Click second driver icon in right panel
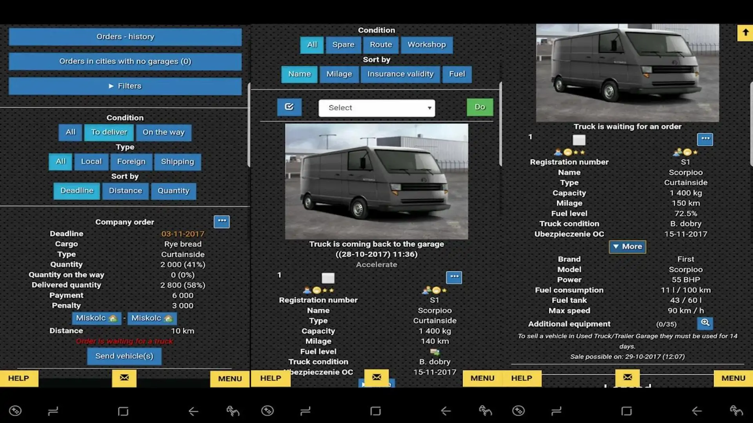Screen dimensions: 753x423 (x=677, y=152)
